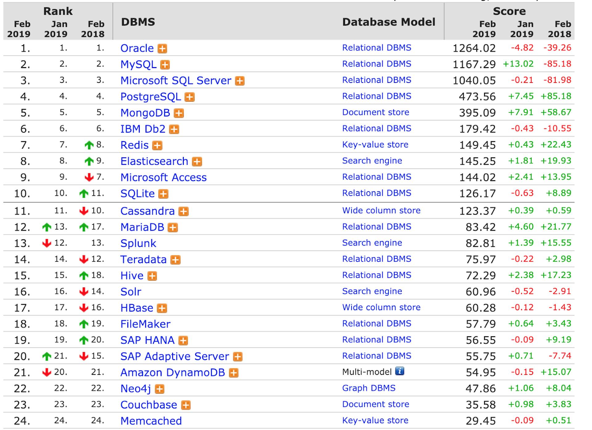Open the Microsoft Access link
This screenshot has height=430, width=592.
(x=163, y=177)
